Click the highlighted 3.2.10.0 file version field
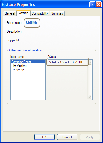Screen dimensions: 103x143 pos(32,23)
